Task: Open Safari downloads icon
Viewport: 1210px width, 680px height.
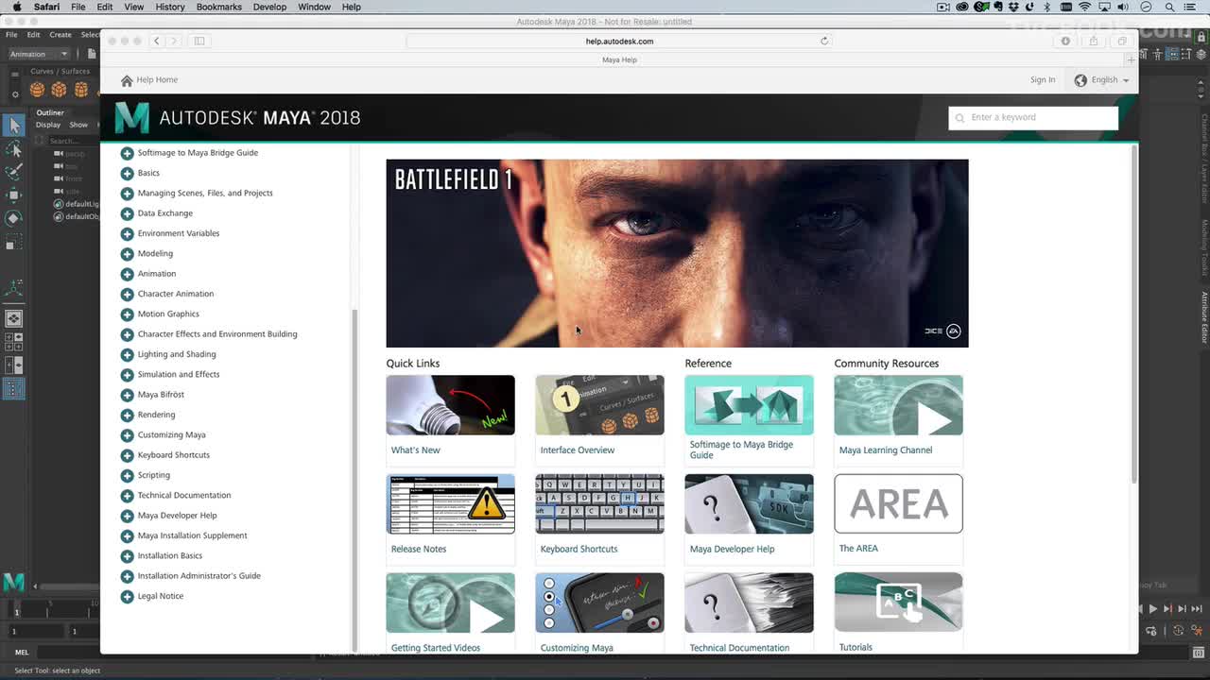Action: pos(1065,41)
